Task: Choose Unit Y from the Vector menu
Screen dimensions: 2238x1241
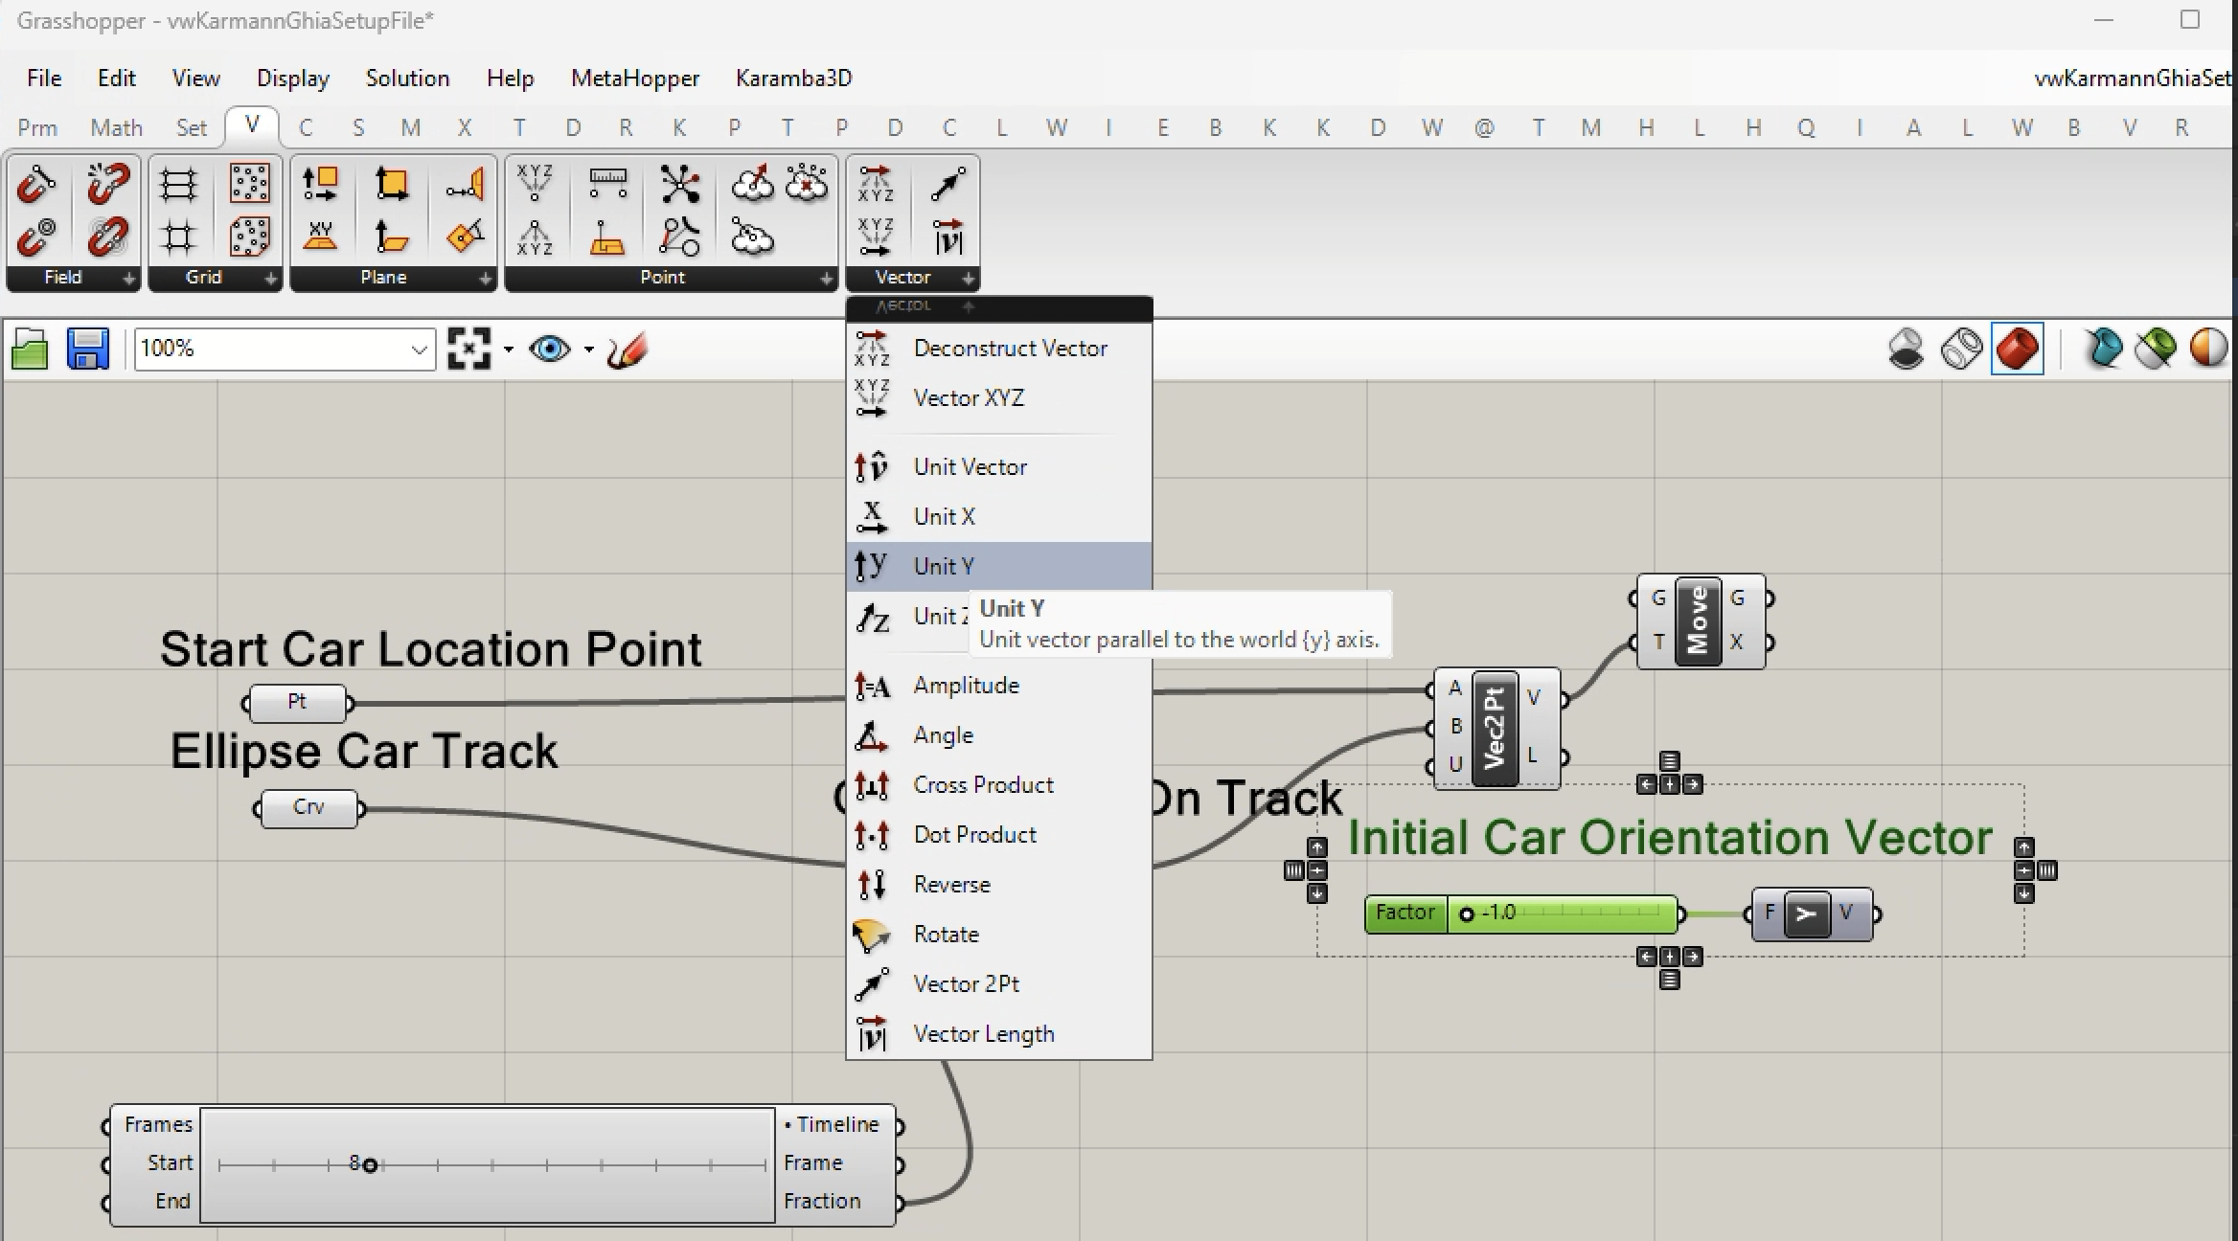Action: coord(944,566)
